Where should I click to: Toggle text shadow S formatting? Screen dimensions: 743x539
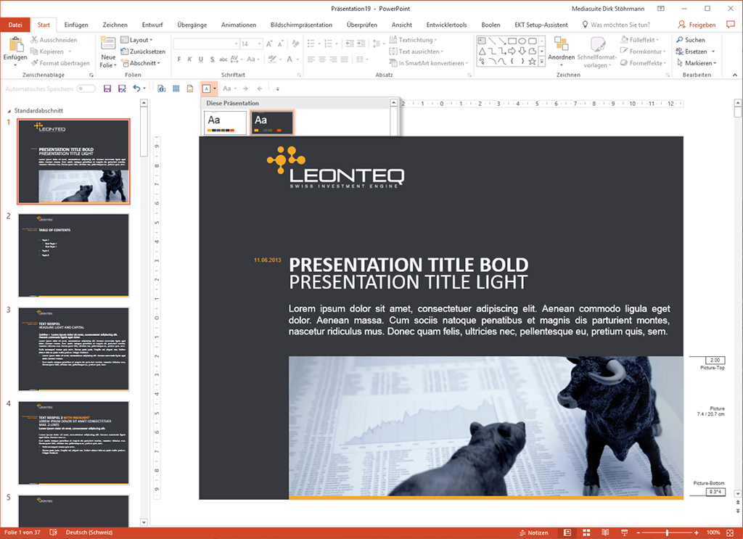tap(212, 59)
